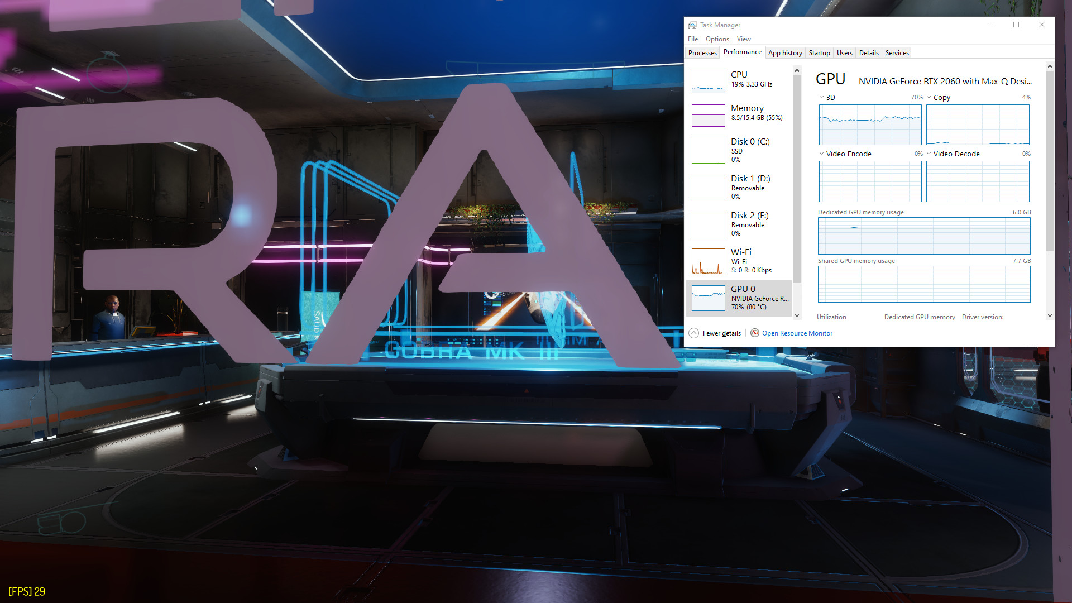Open the View menu
1072x603 pixels.
tap(744, 39)
